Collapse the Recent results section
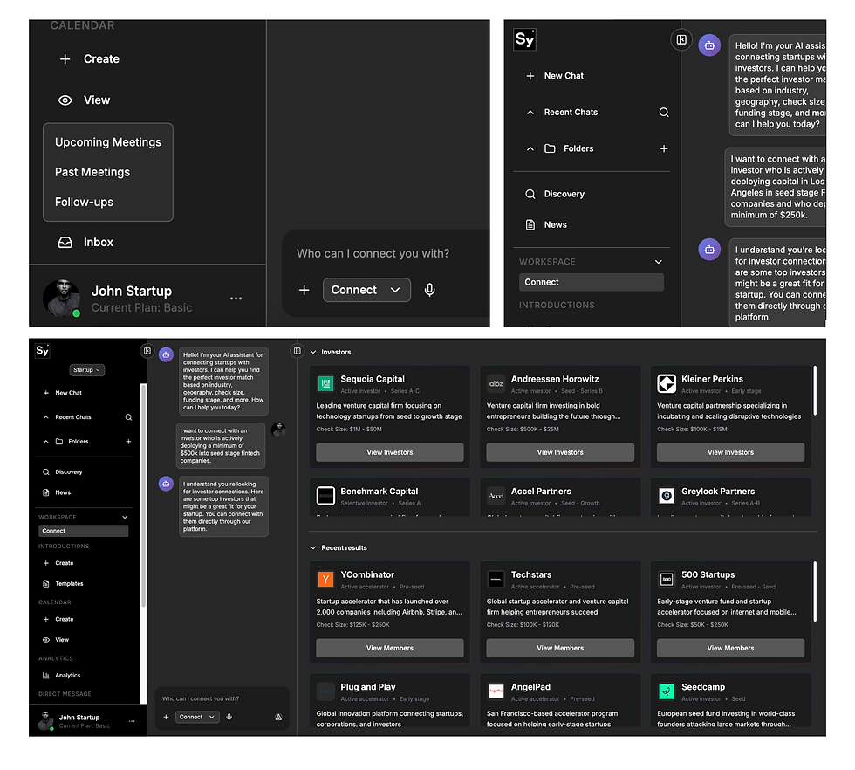The image size is (855, 770). point(313,548)
